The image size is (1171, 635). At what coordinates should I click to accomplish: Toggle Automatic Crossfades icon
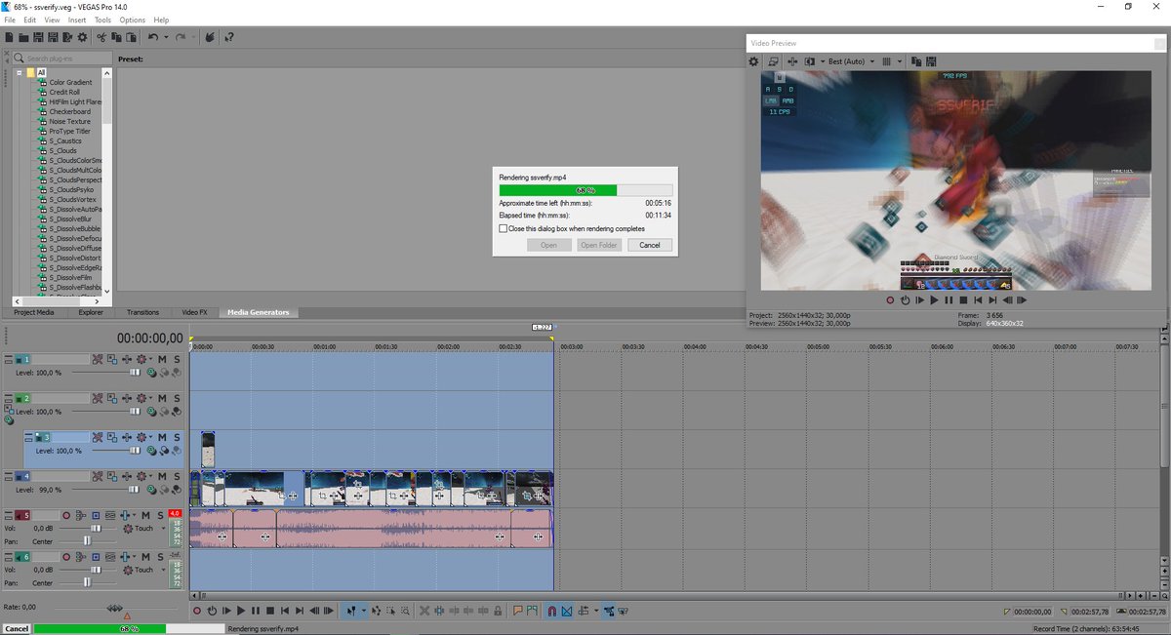pyautogui.click(x=567, y=611)
